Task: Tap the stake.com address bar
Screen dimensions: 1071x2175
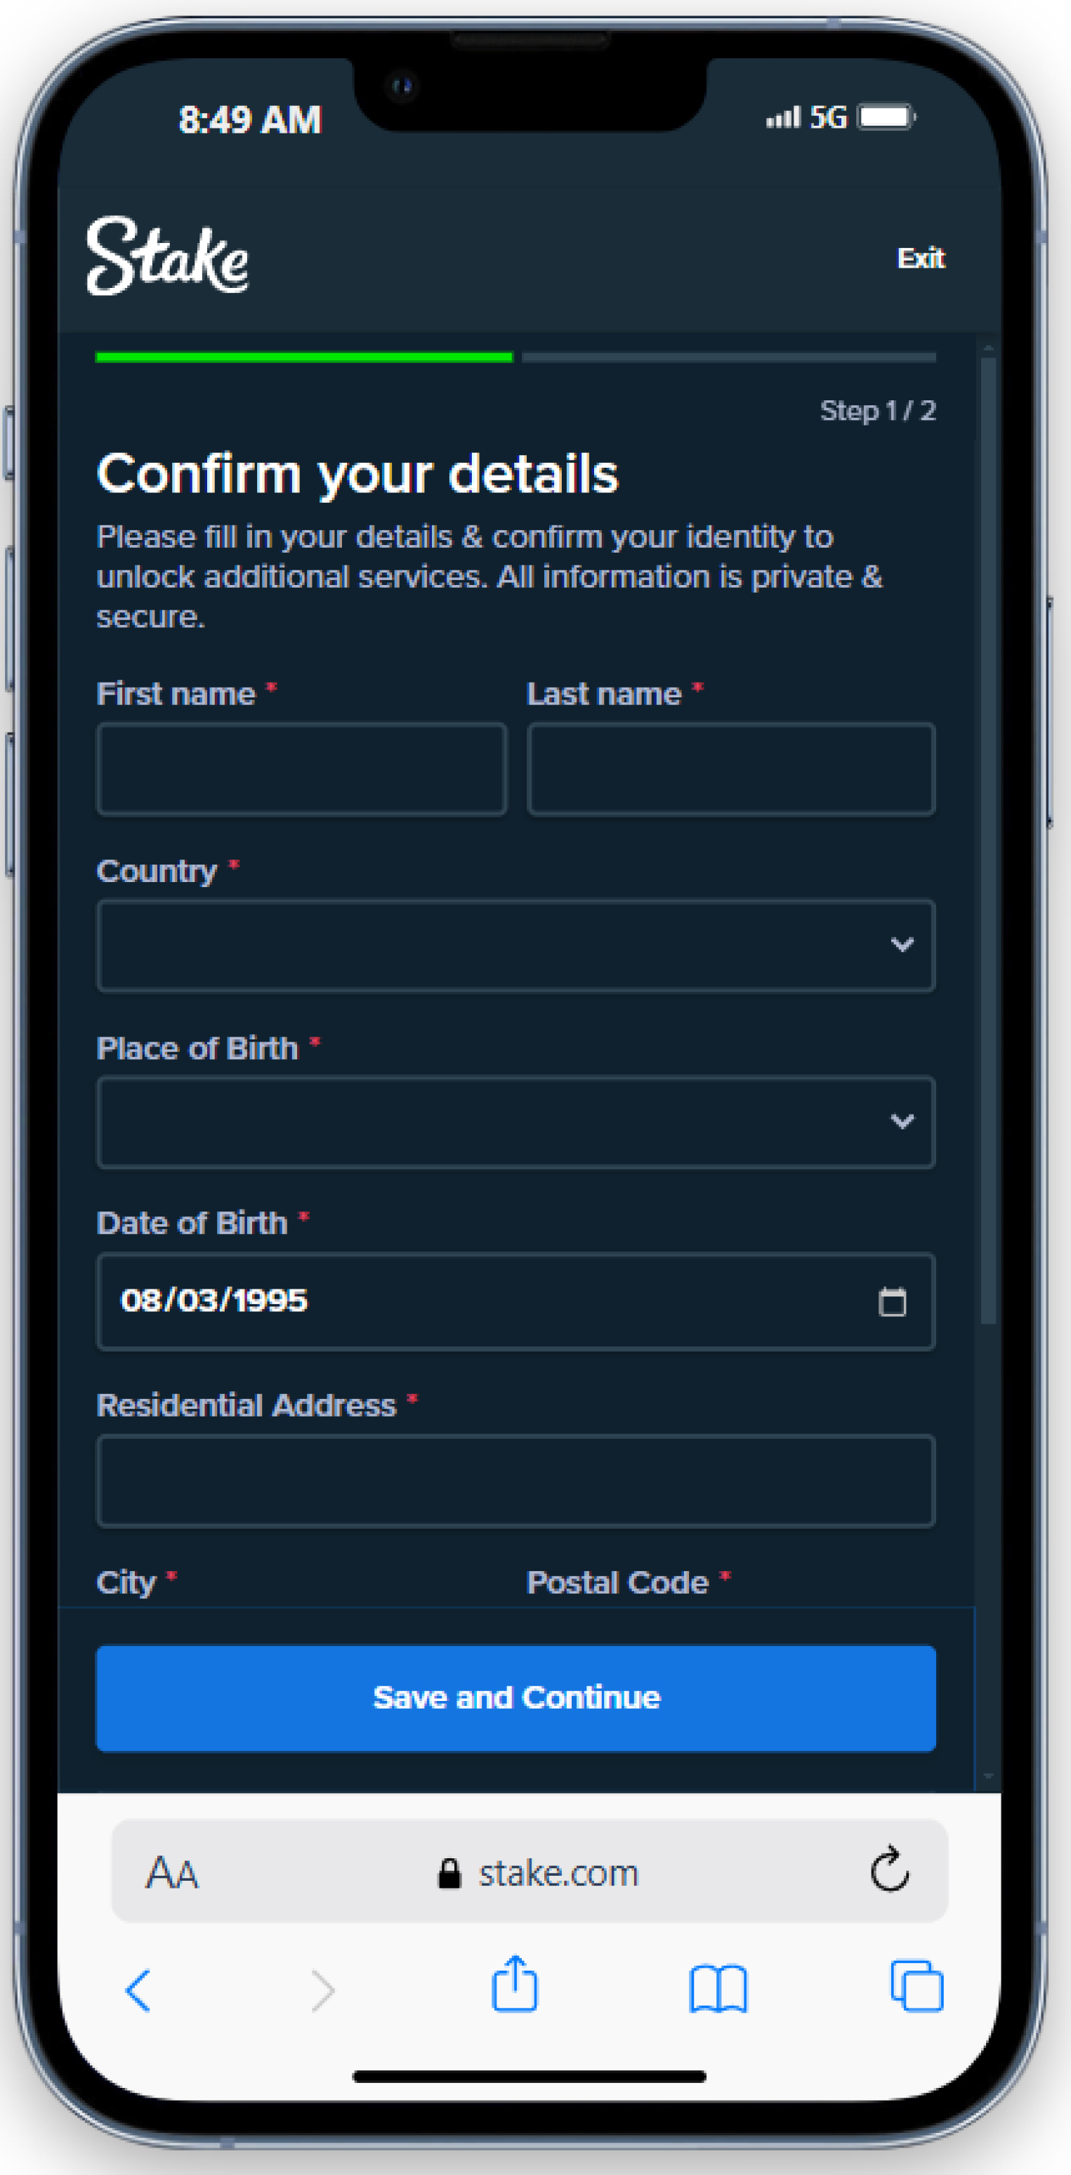Action: pos(530,1870)
